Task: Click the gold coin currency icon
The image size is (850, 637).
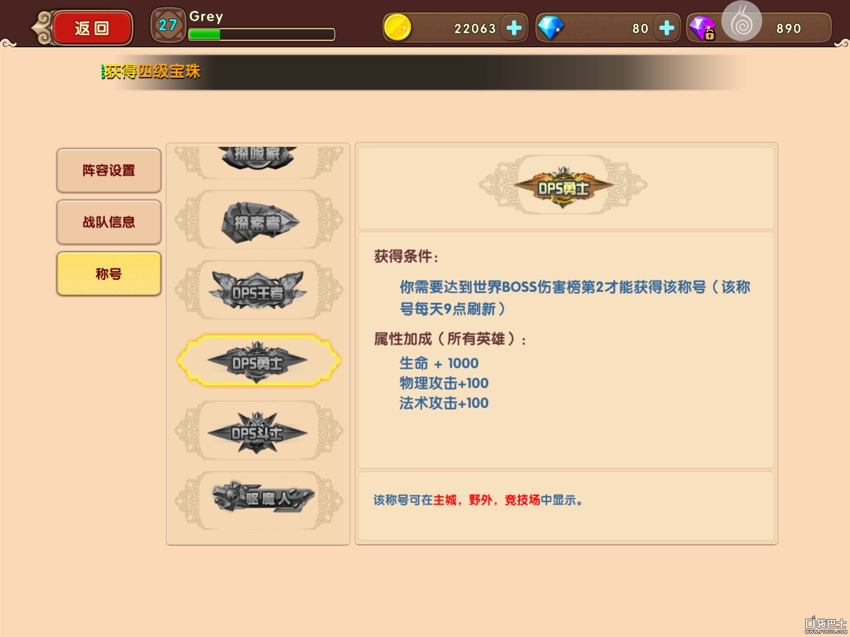Action: pos(397,28)
